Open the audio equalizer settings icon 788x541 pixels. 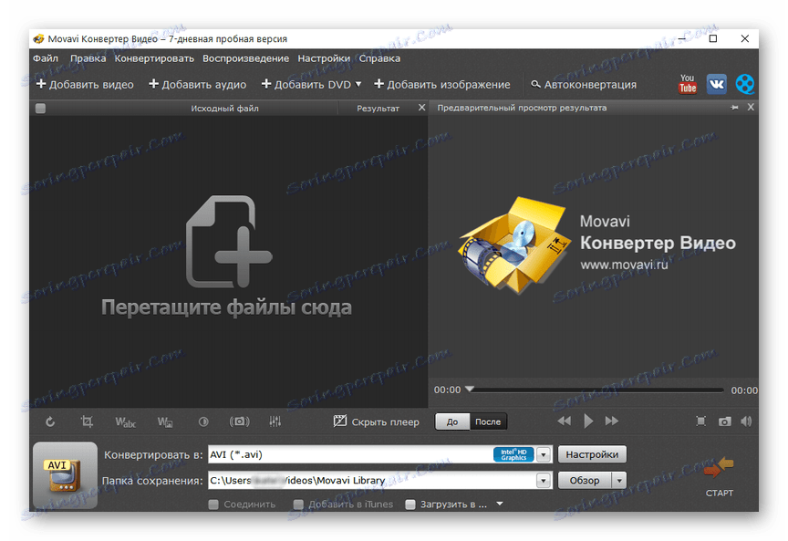pyautogui.click(x=275, y=421)
